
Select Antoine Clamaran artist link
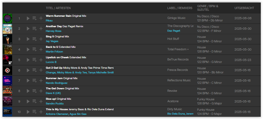pos(57,114)
